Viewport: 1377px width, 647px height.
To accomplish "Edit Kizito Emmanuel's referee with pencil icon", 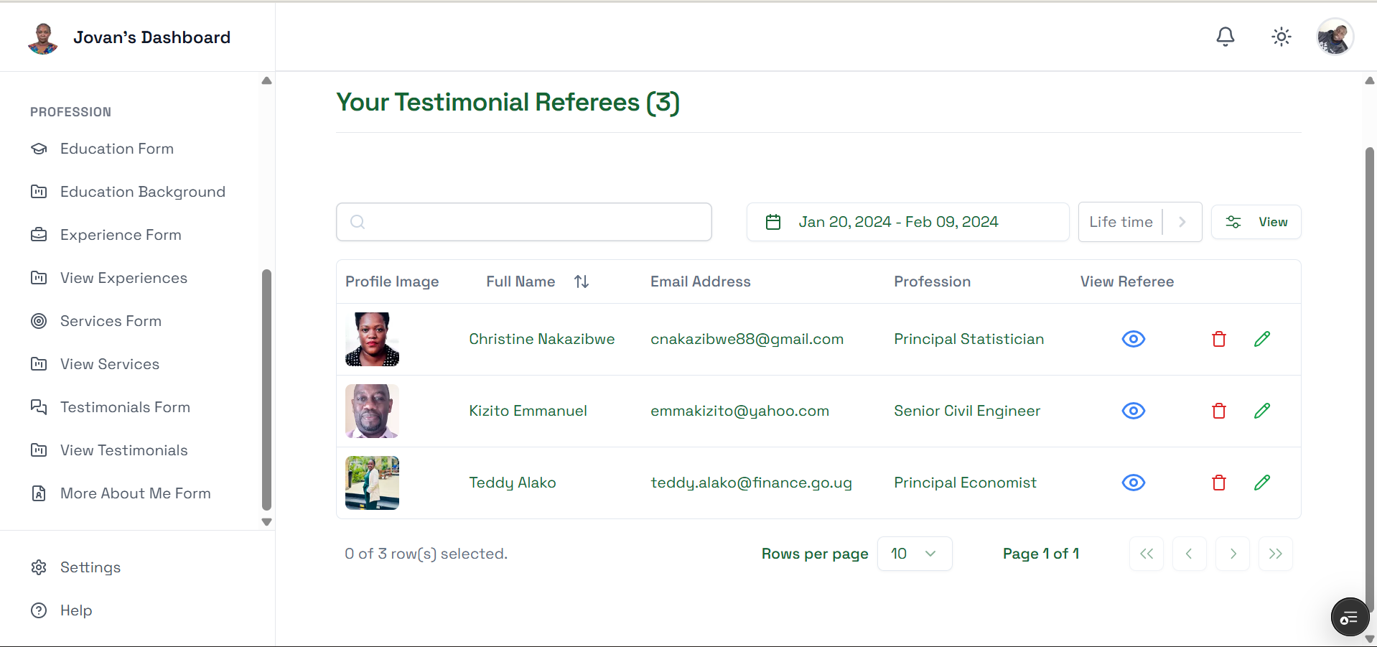I will [1261, 411].
